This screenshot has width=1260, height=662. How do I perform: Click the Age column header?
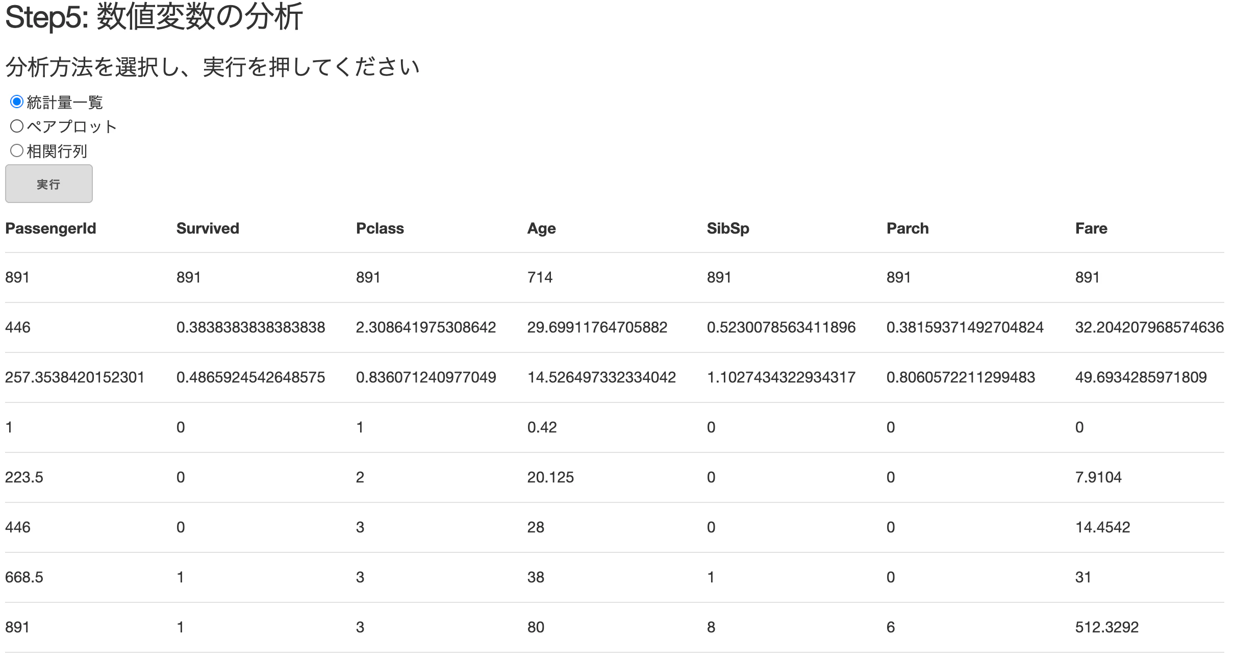[542, 228]
